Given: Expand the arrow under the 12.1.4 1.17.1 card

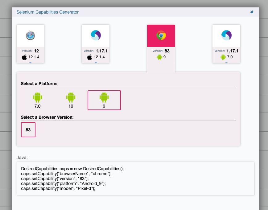Looking at the screenshot, I should 96,63.
